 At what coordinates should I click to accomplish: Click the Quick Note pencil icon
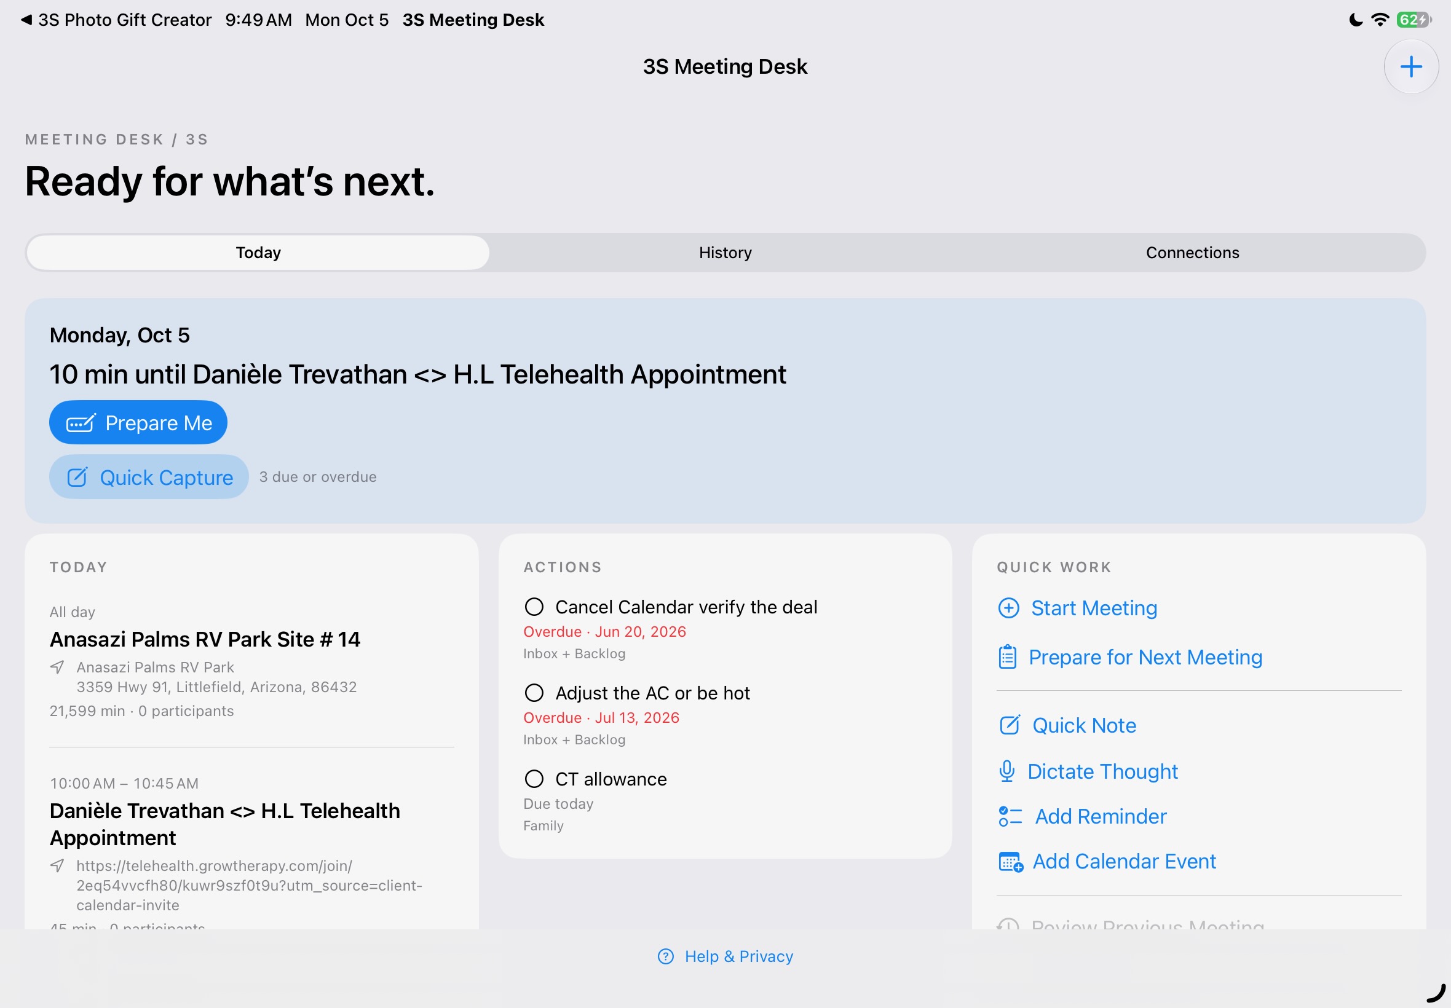[x=1010, y=725]
